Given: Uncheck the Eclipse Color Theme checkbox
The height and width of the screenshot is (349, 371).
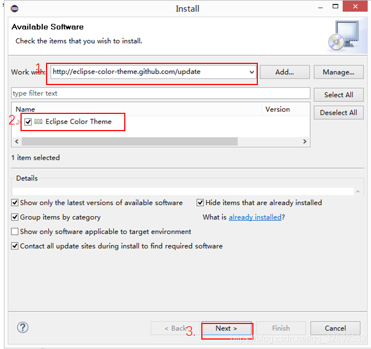Looking at the screenshot, I should coord(28,122).
